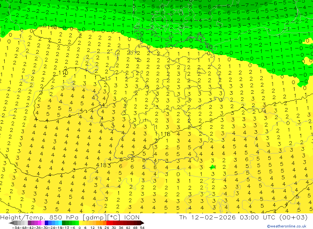This screenshot has width=313, height=229.
Task: Pick the cyan swatch in the legend
Action: [x=60, y=223]
